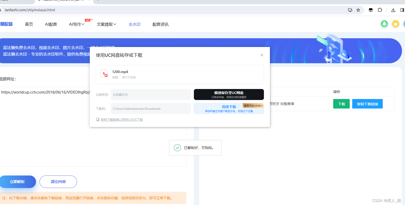Click the 1200.mp4 file name

[x=120, y=72]
